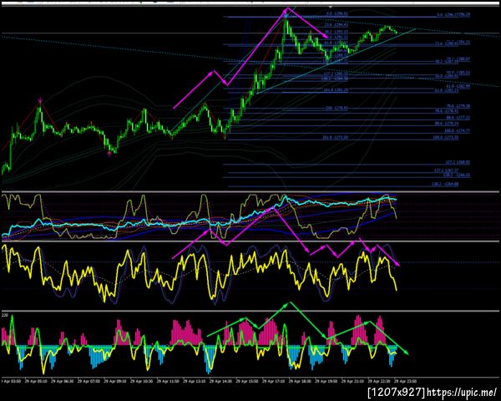Image resolution: width=501 pixels, height=401 pixels.
Task: Click the "29 Apr 17:10" time axis label
Action: click(274, 381)
